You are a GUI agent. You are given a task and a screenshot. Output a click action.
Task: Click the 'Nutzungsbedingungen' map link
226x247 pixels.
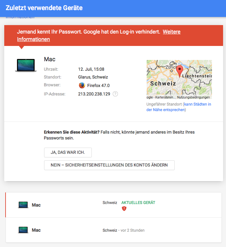pos(193,97)
